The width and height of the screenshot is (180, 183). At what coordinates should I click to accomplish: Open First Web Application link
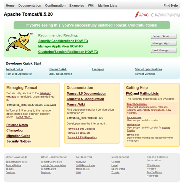19,74
